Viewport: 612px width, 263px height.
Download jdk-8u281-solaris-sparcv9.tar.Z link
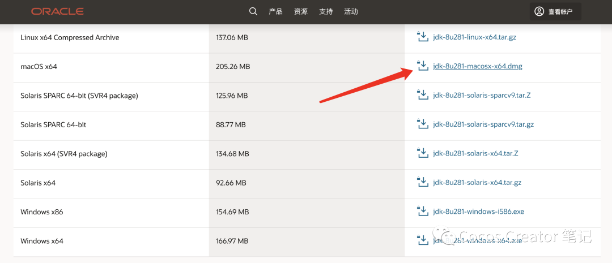point(482,96)
